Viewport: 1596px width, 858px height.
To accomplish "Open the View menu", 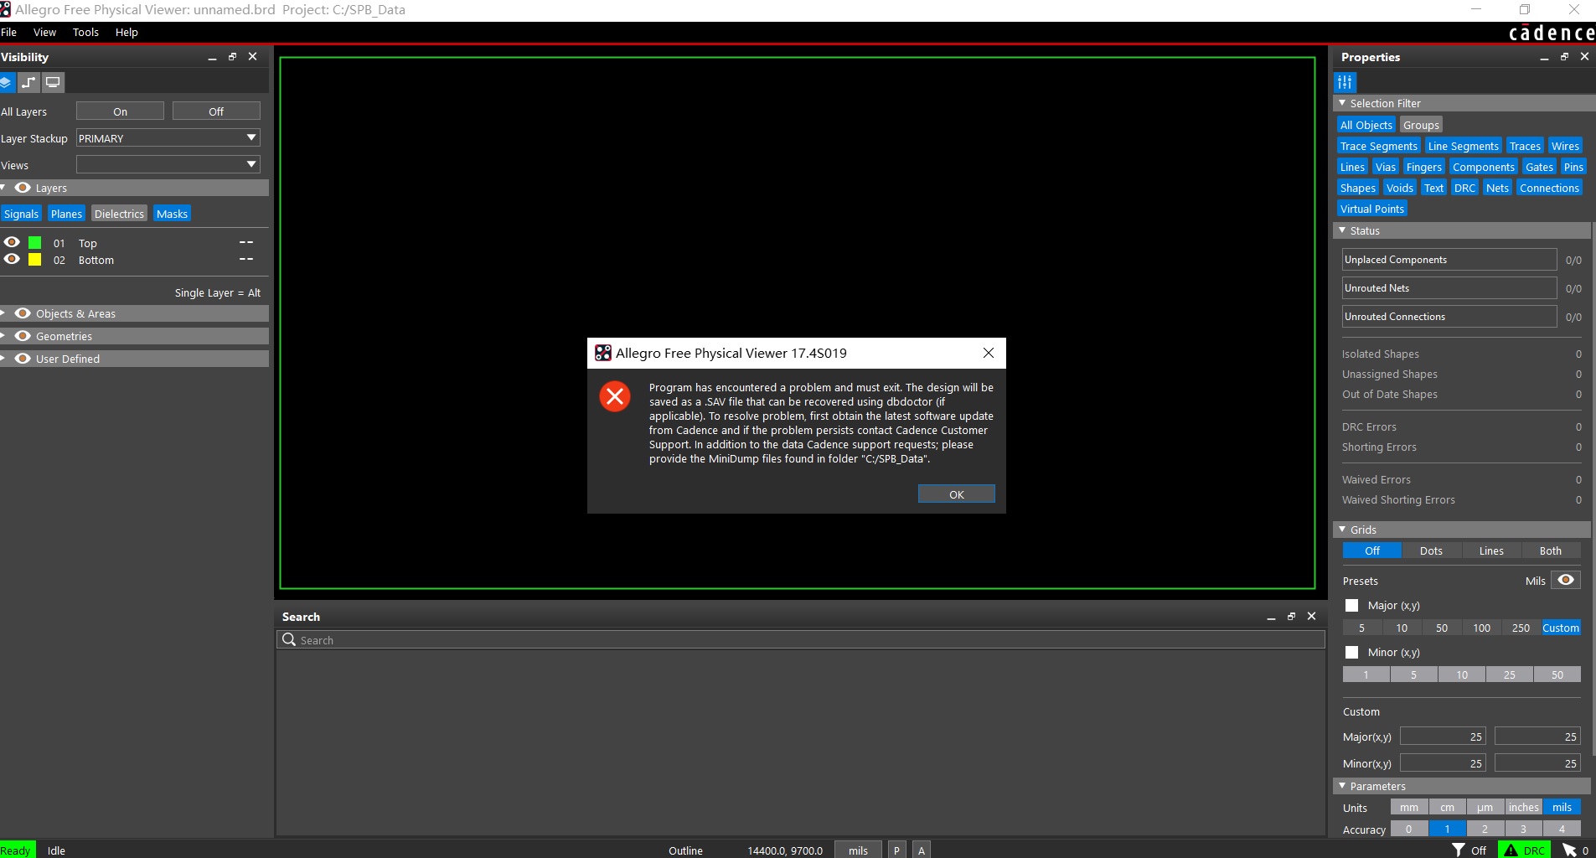I will [x=44, y=32].
